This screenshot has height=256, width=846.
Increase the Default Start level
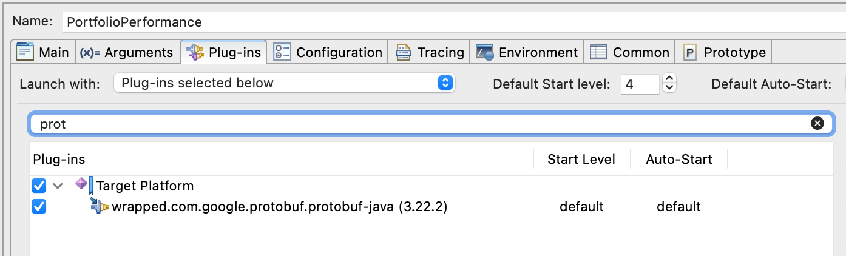(669, 79)
